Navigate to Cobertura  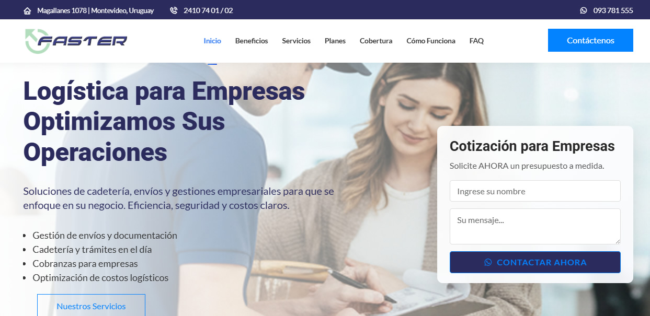[376, 41]
